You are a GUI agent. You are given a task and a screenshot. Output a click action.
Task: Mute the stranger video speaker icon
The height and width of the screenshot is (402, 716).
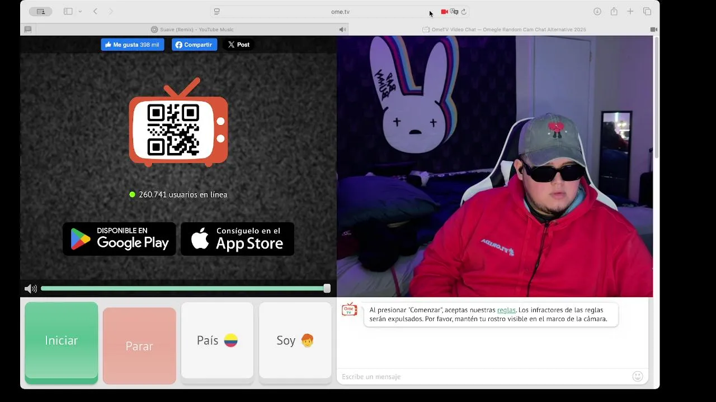click(31, 289)
